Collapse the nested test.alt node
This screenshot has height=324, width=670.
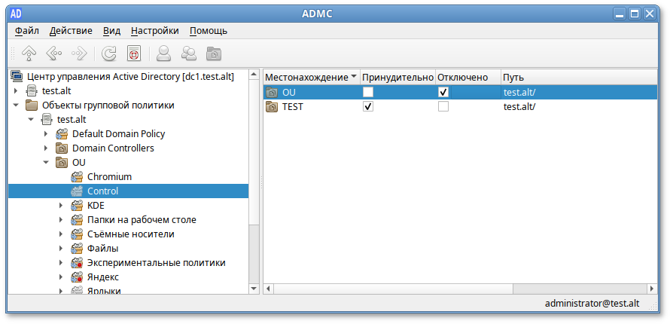pos(31,120)
